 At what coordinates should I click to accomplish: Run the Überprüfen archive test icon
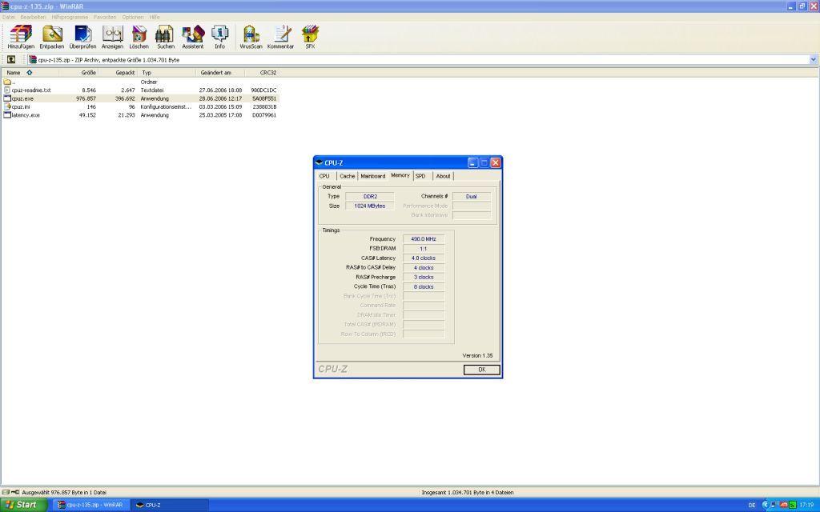coord(82,34)
